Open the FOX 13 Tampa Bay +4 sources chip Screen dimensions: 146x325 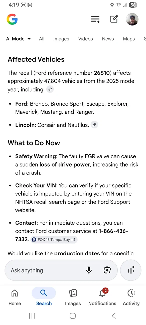click(54, 239)
